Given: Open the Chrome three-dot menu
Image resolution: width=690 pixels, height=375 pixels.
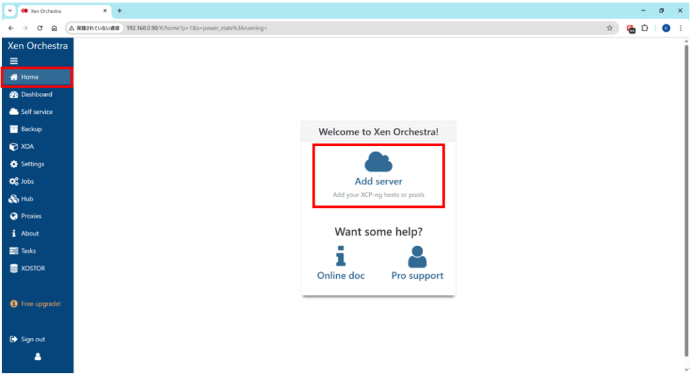Looking at the screenshot, I should pos(681,28).
